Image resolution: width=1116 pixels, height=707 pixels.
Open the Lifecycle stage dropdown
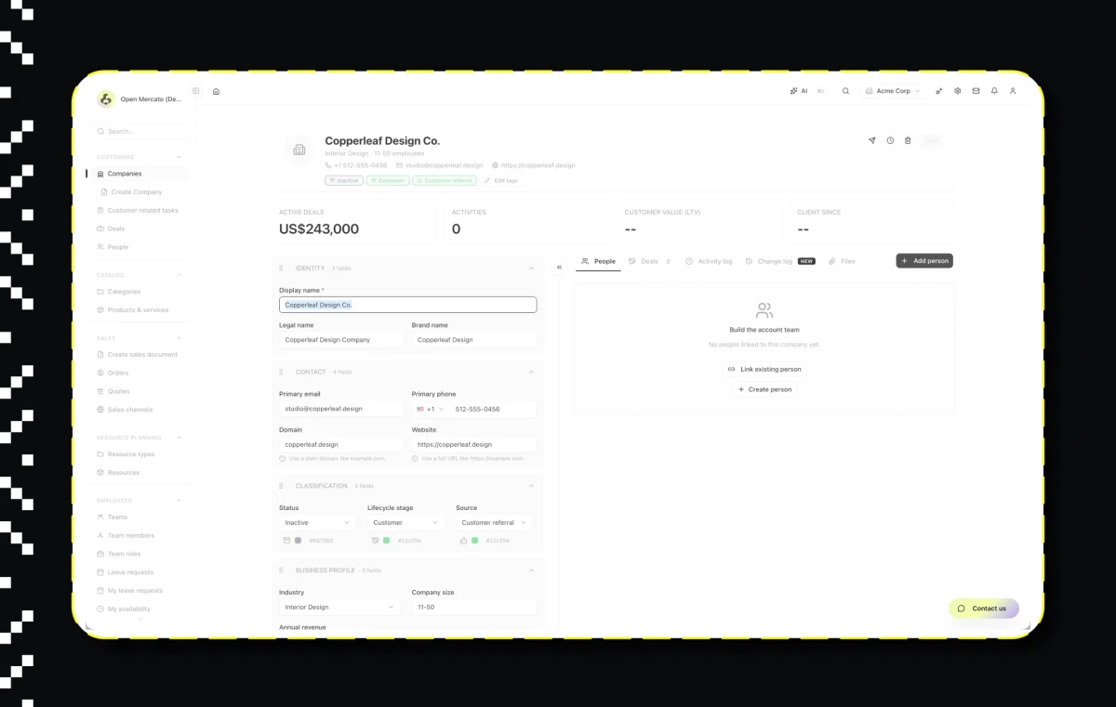(405, 523)
